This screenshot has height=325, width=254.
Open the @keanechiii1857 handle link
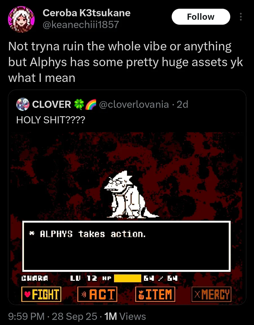81,25
